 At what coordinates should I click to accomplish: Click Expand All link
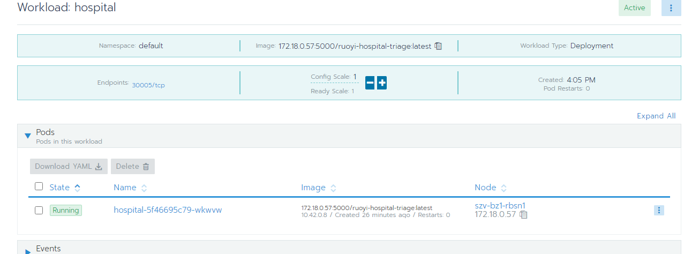[656, 116]
